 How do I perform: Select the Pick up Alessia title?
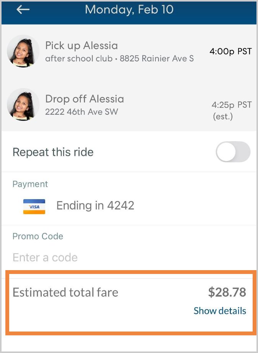pyautogui.click(x=82, y=46)
